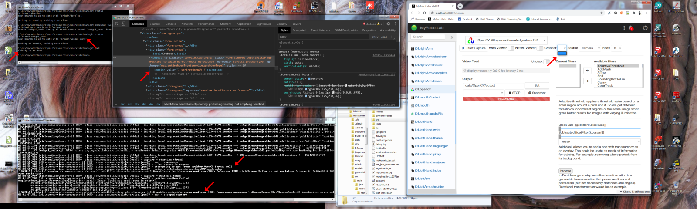Switch to the Sources tab in DevTools
697x209 pixels.
click(x=155, y=24)
